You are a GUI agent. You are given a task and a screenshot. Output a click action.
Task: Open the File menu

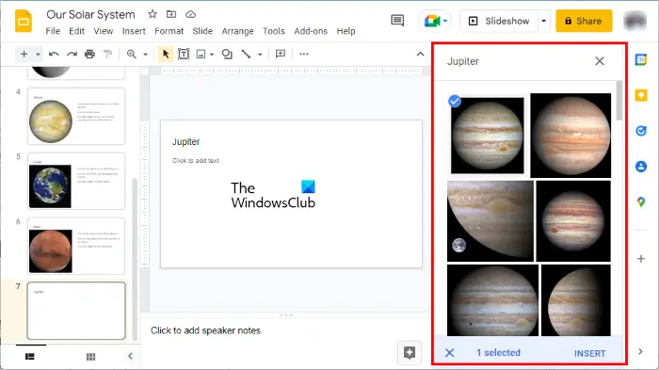point(53,31)
